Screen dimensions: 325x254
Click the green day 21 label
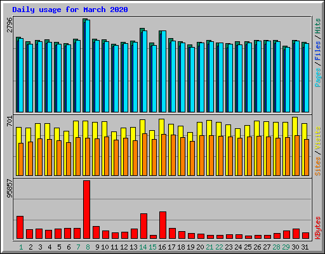[x=209, y=247]
